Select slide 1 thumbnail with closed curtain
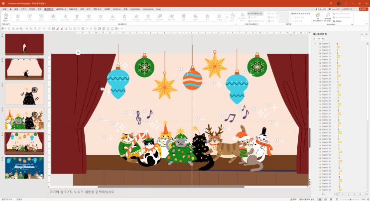Image resolution: width=370 pixels, height=201 pixels. (x=24, y=44)
